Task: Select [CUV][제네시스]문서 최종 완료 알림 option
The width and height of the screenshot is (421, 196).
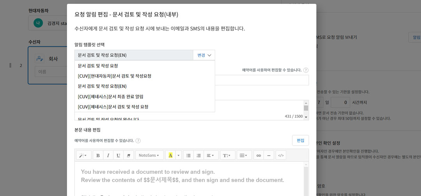Action: (x=145, y=96)
